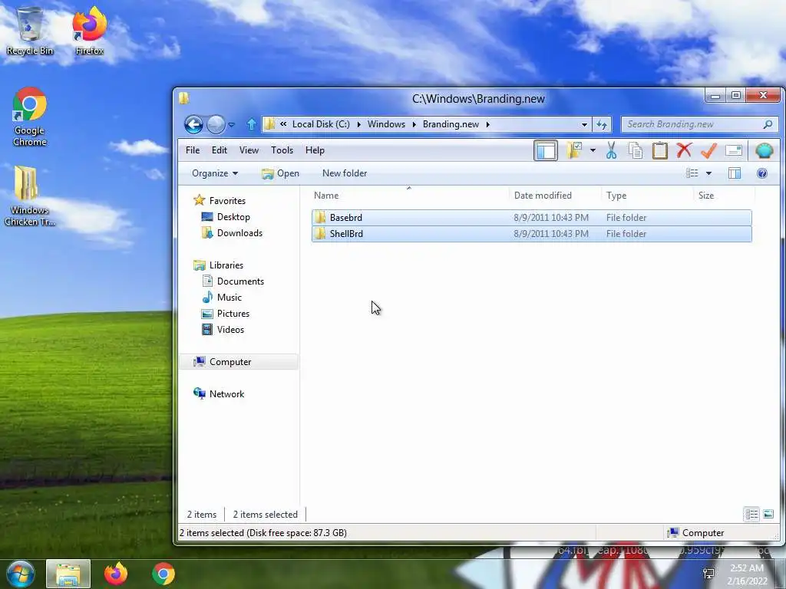Delete selection with red X icon
786x589 pixels.
click(x=684, y=150)
